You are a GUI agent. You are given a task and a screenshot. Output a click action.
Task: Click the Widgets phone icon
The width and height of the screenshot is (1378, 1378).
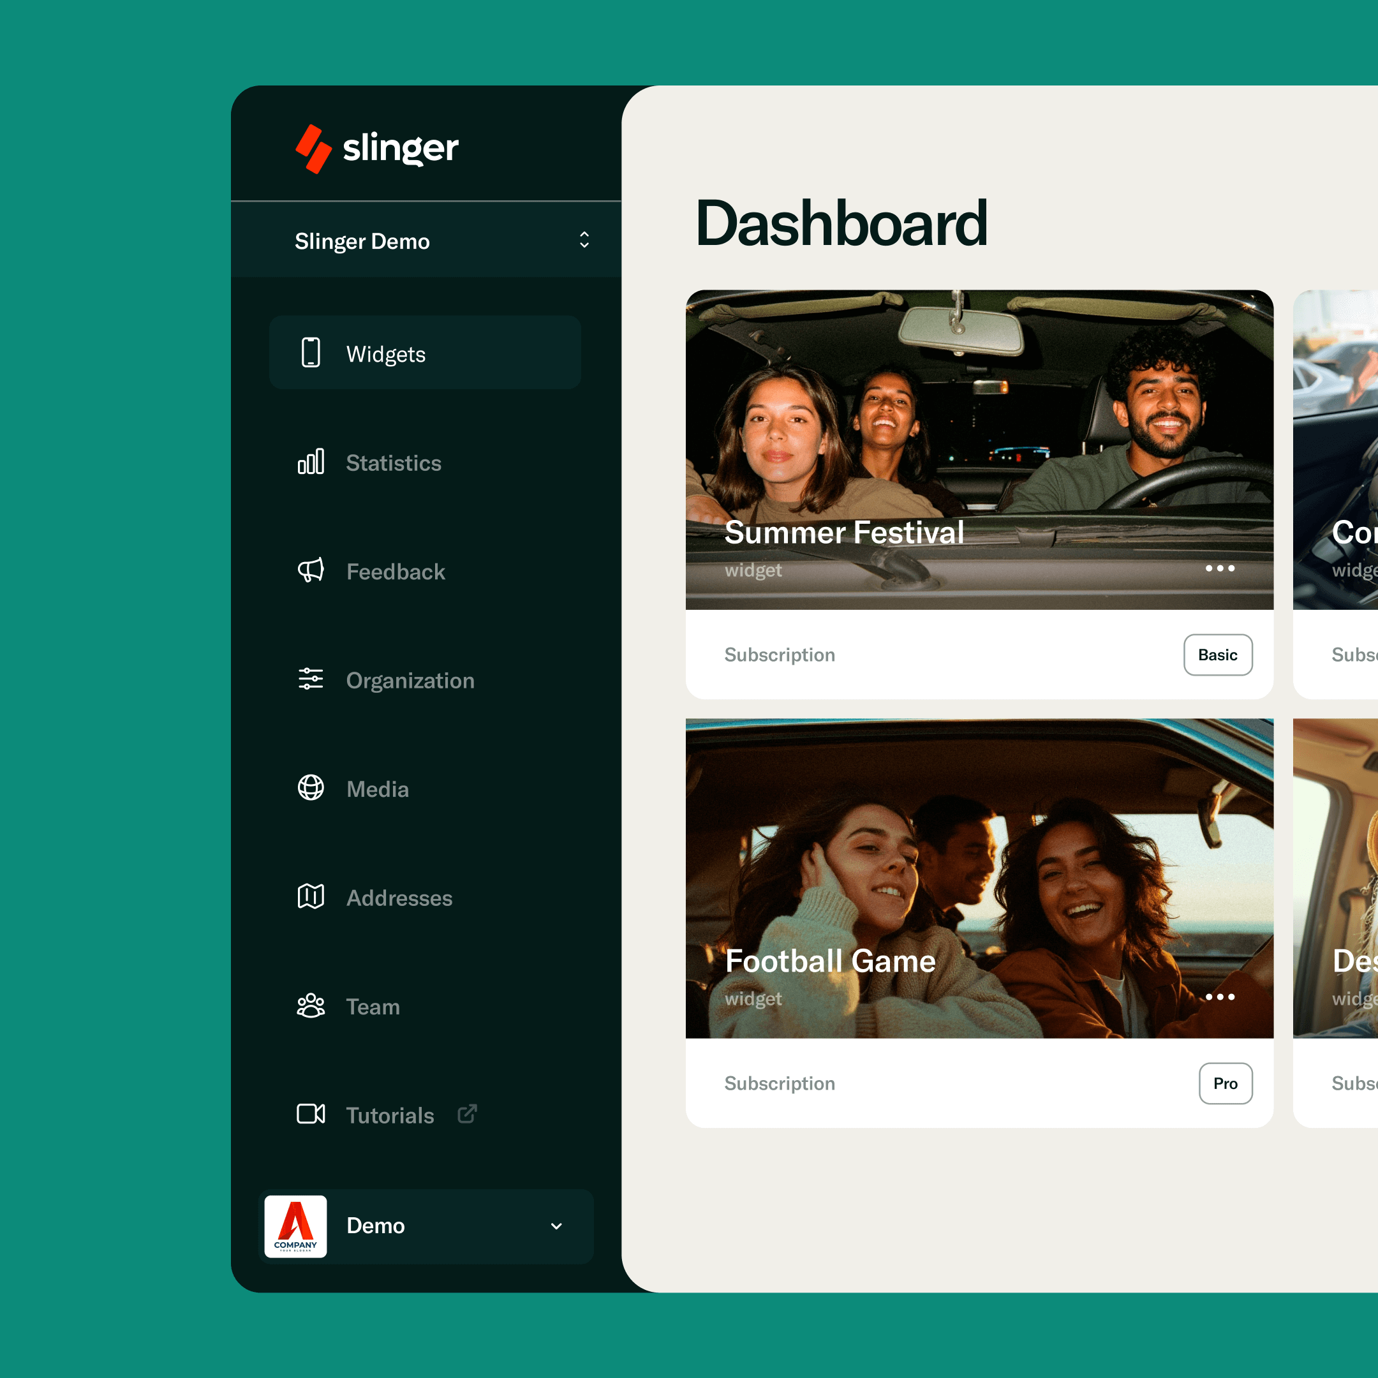tap(310, 352)
